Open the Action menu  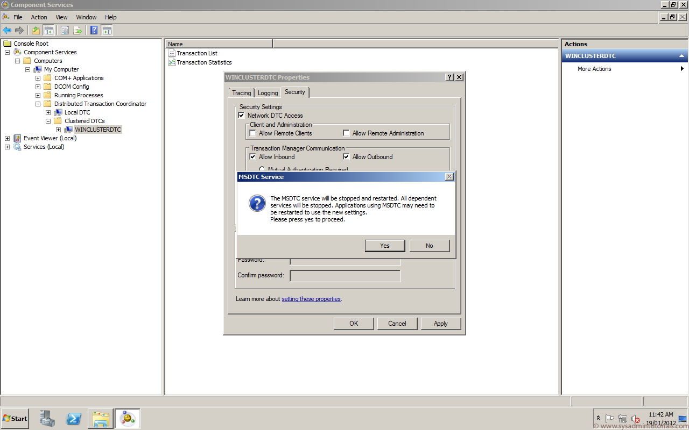[39, 17]
